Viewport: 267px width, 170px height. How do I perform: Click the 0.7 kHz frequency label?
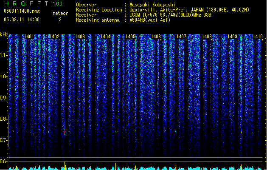tap(3, 140)
